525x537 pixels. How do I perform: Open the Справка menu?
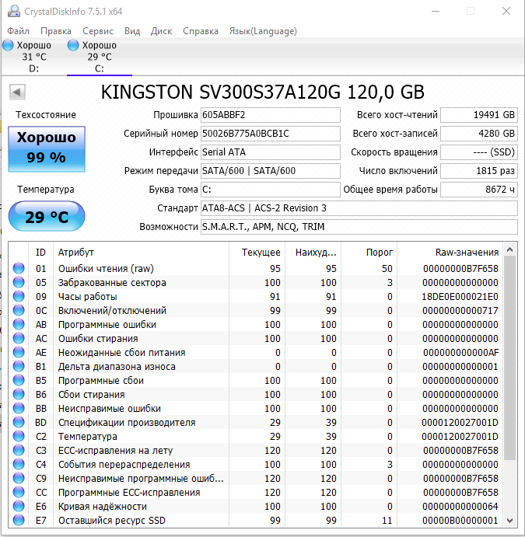(x=201, y=31)
